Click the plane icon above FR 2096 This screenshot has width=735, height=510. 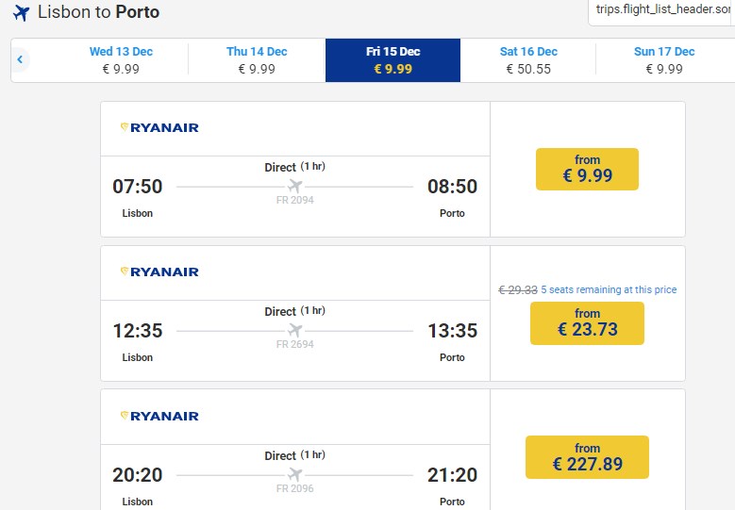click(295, 474)
